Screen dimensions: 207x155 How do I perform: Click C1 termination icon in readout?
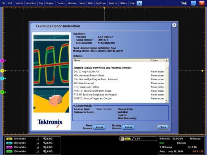[38, 139]
